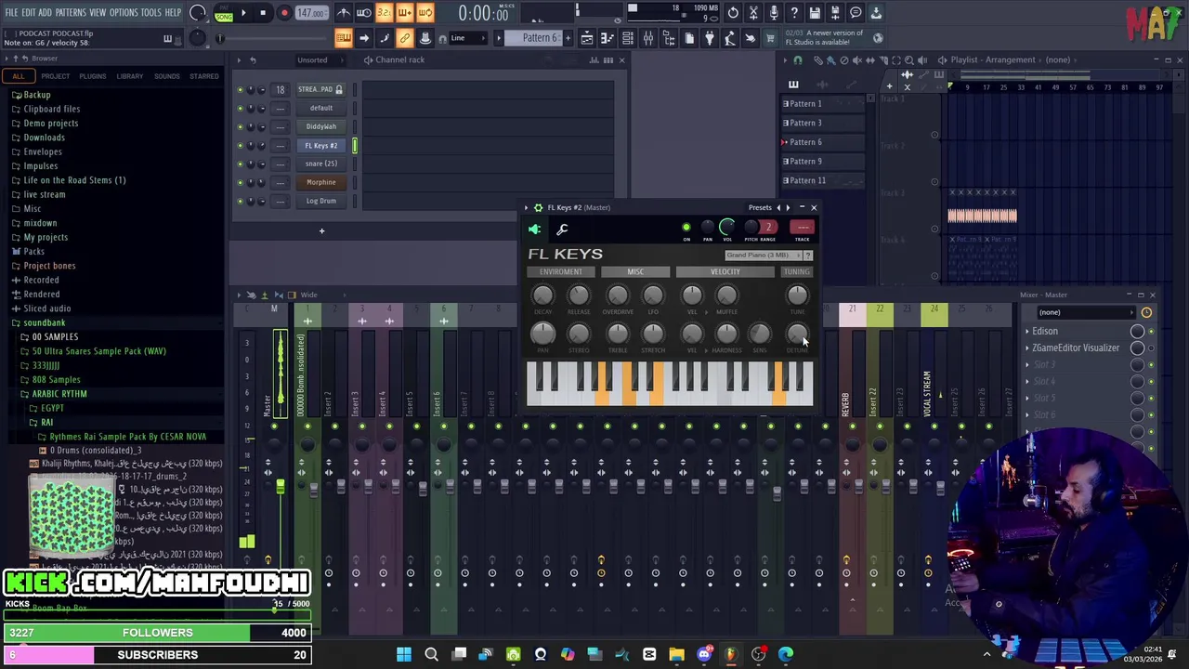
Task: Click the FL Keys plugin plug icon
Action: (534, 230)
